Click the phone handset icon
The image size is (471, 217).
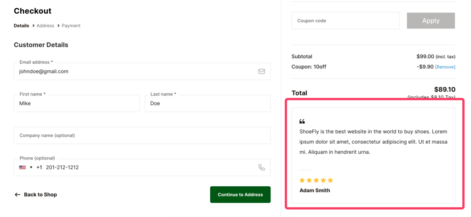tap(261, 167)
